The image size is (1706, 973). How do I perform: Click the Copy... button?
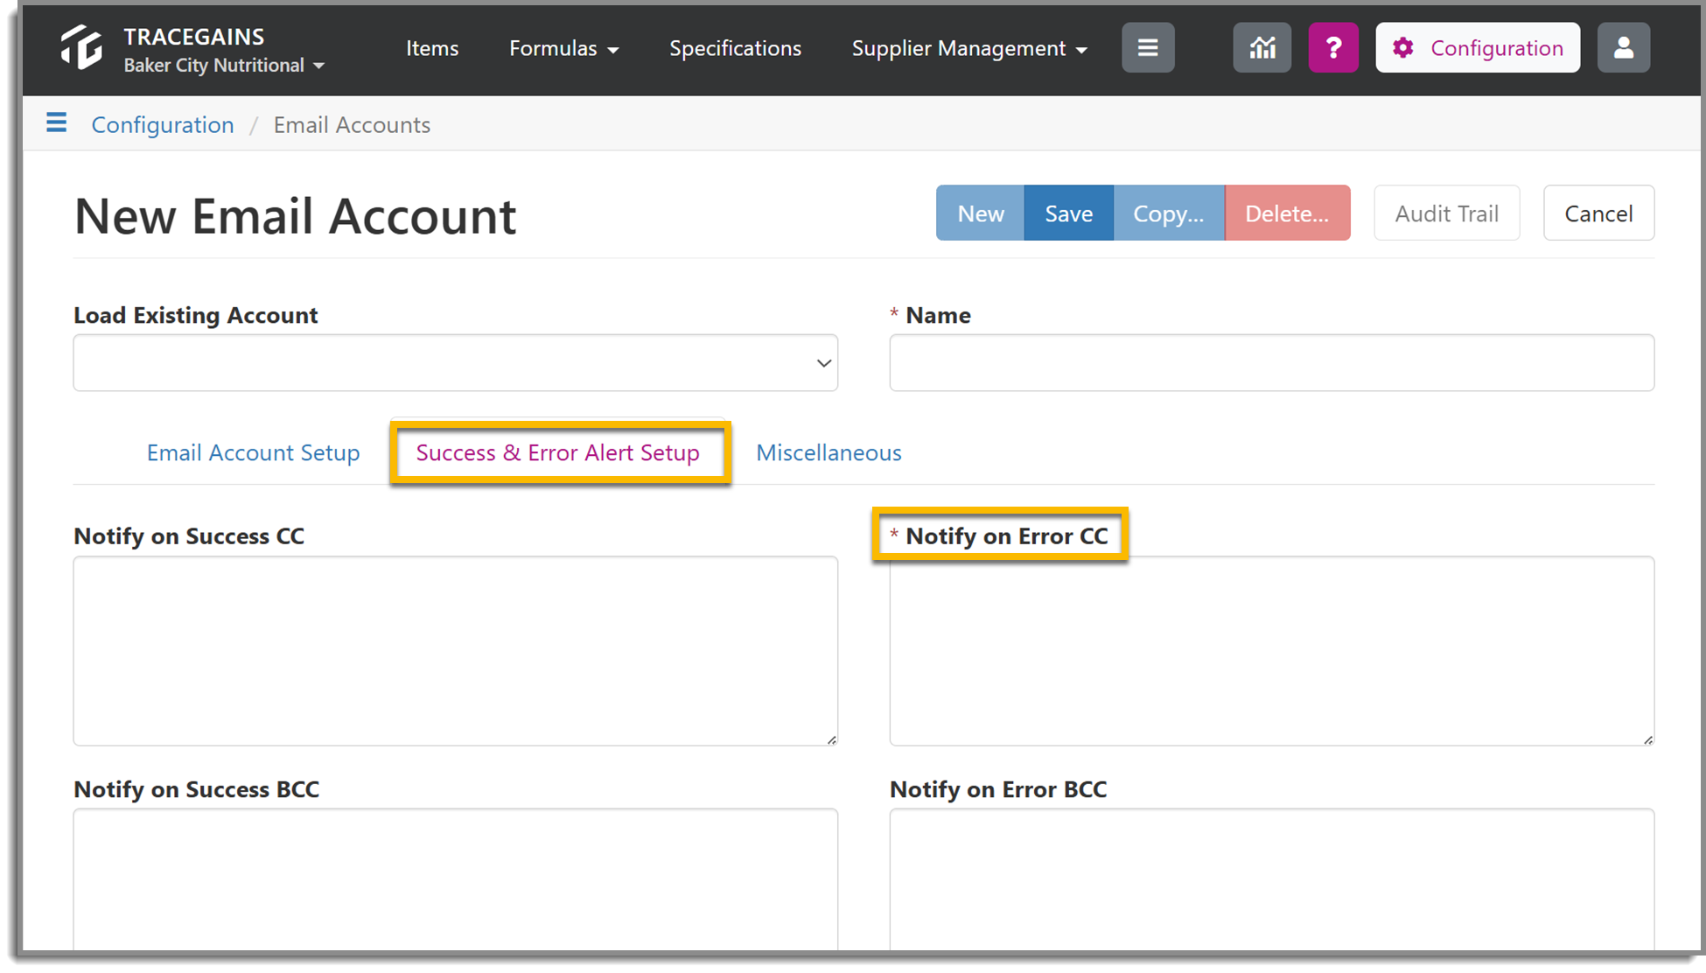[1169, 213]
